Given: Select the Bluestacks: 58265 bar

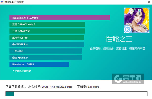Looking at the screenshot, I should point(39,64).
